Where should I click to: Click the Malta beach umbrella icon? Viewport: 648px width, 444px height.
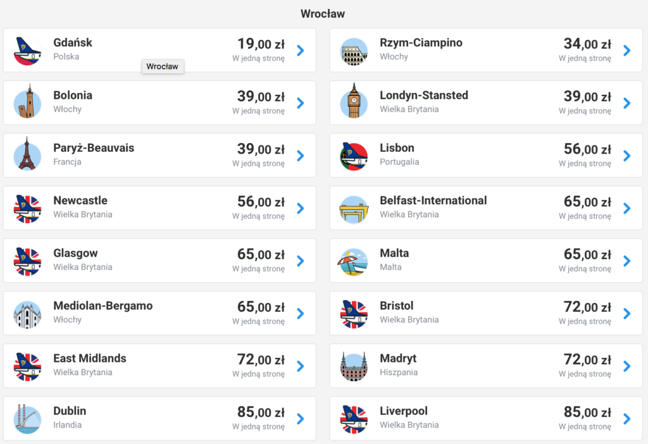pos(353,261)
